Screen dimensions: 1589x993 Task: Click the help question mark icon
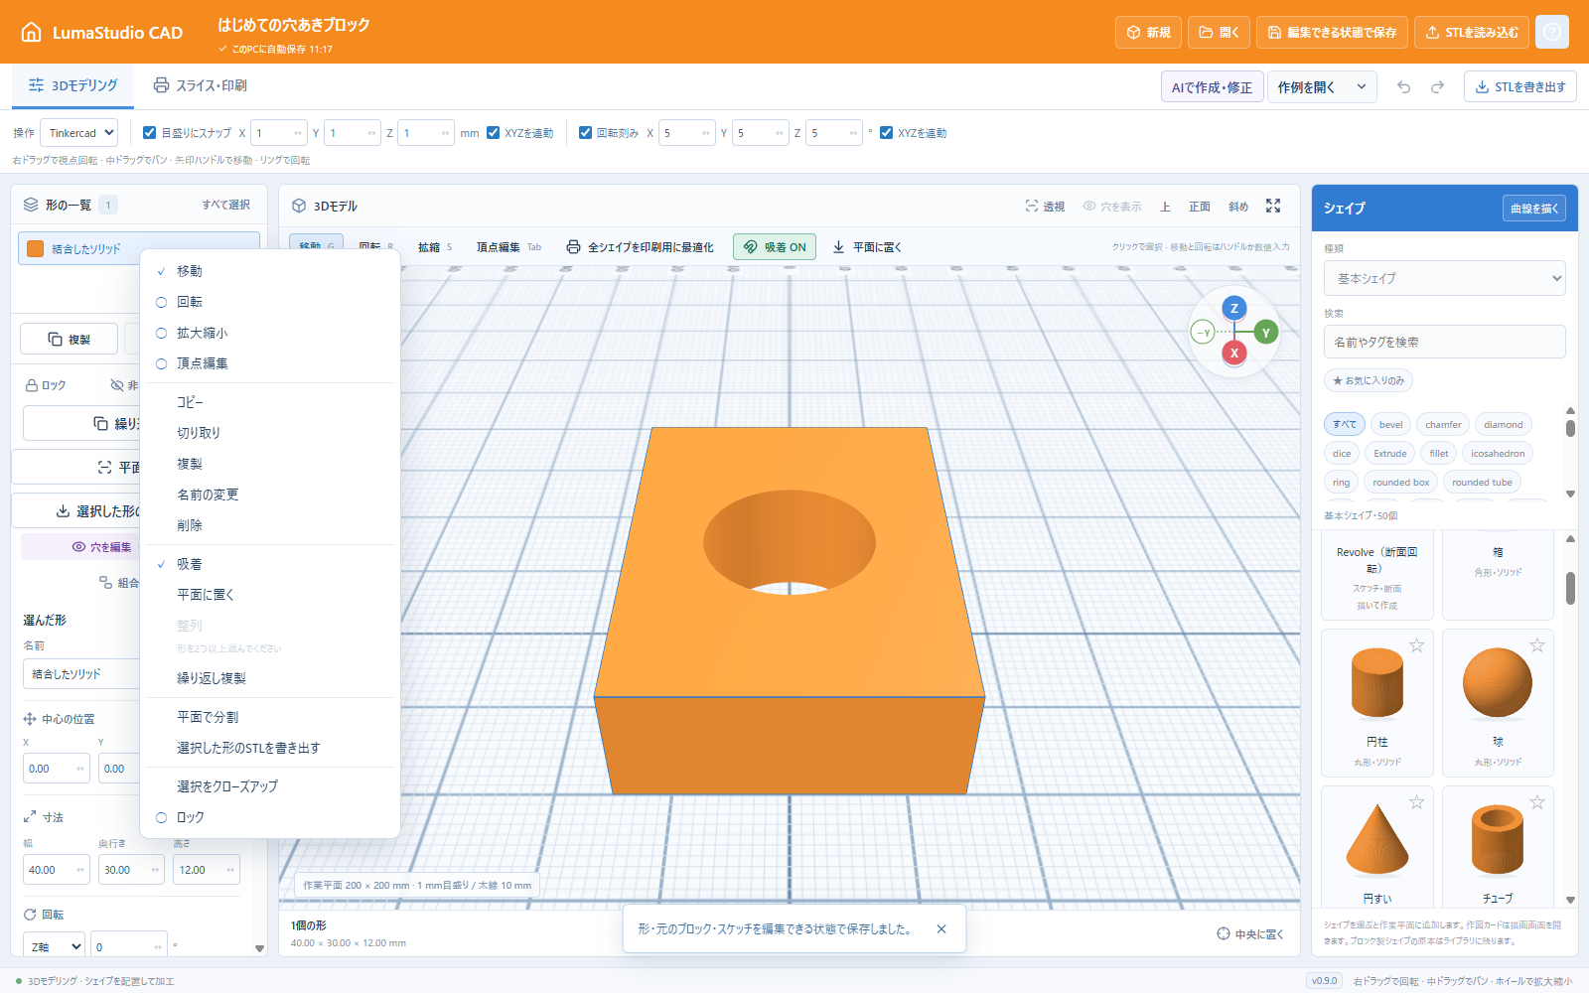pos(1551,32)
